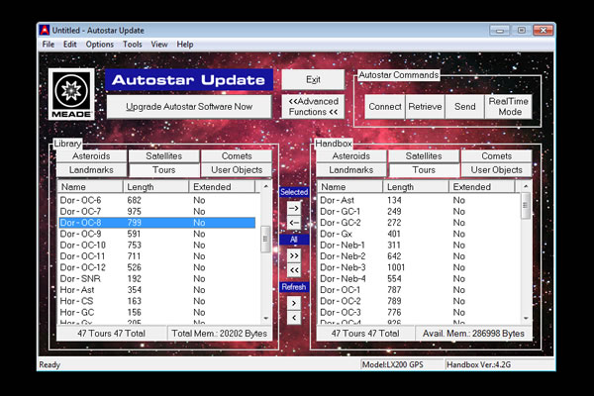Viewport: 594px width, 396px height.
Task: Click Library scrollbar thumb
Action: (265, 240)
